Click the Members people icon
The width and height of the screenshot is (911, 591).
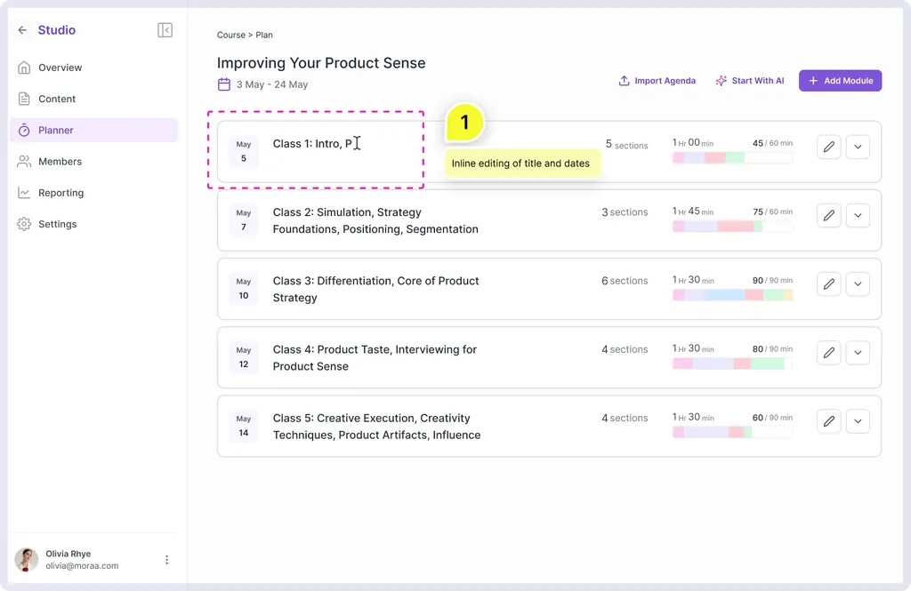(x=24, y=162)
